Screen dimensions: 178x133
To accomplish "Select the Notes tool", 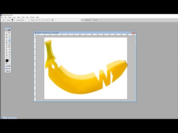I will (x=7, y=55).
